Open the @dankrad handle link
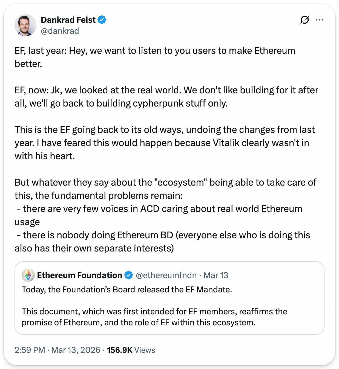Screen dimensions: 339x369 60,31
